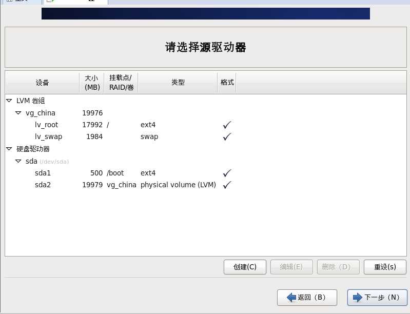This screenshot has width=410, height=314.
Task: Proceed with 下一步 (N) button
Action: [x=377, y=297]
